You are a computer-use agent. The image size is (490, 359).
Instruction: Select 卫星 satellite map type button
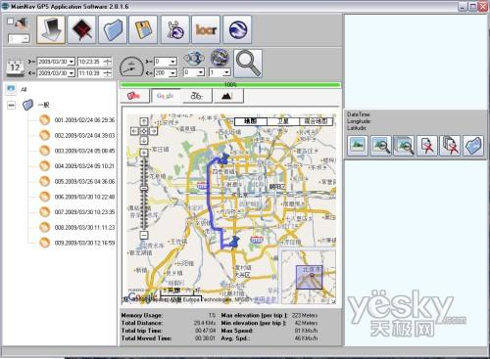tap(283, 121)
